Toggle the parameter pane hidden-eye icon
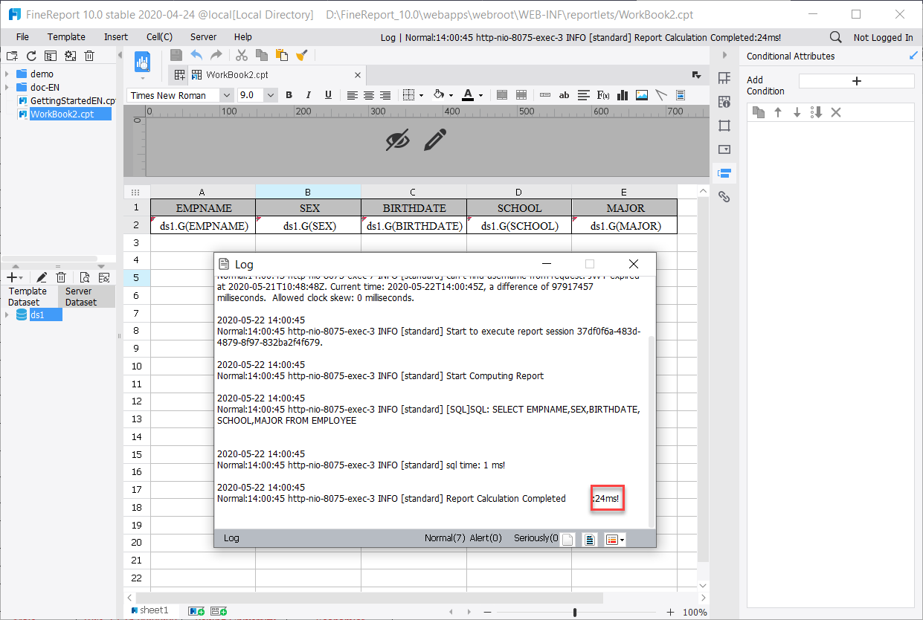This screenshot has height=620, width=923. pos(398,140)
